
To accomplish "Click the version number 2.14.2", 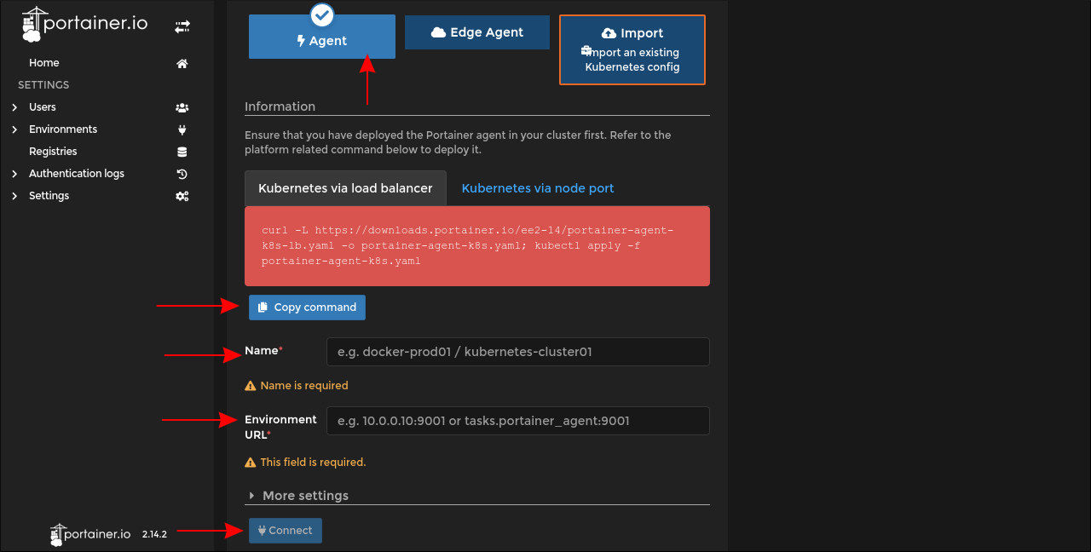I will coord(154,534).
